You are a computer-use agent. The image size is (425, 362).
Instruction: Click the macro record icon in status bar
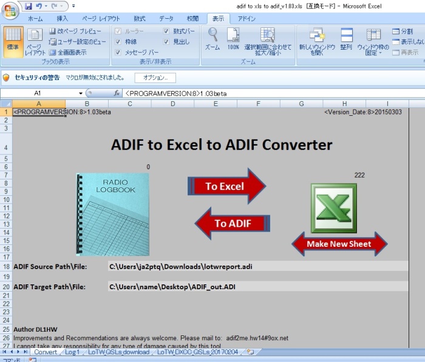[33, 360]
